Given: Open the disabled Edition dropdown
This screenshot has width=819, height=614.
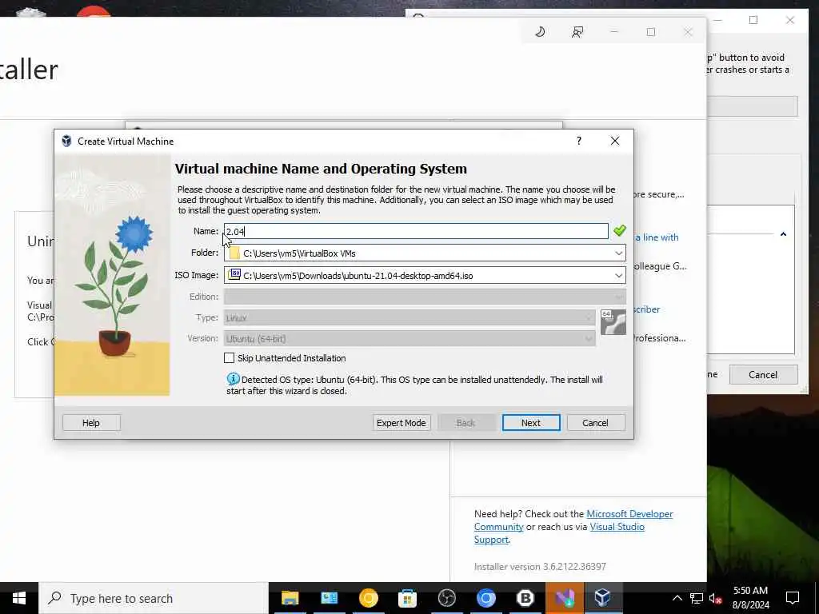Looking at the screenshot, I should (425, 297).
